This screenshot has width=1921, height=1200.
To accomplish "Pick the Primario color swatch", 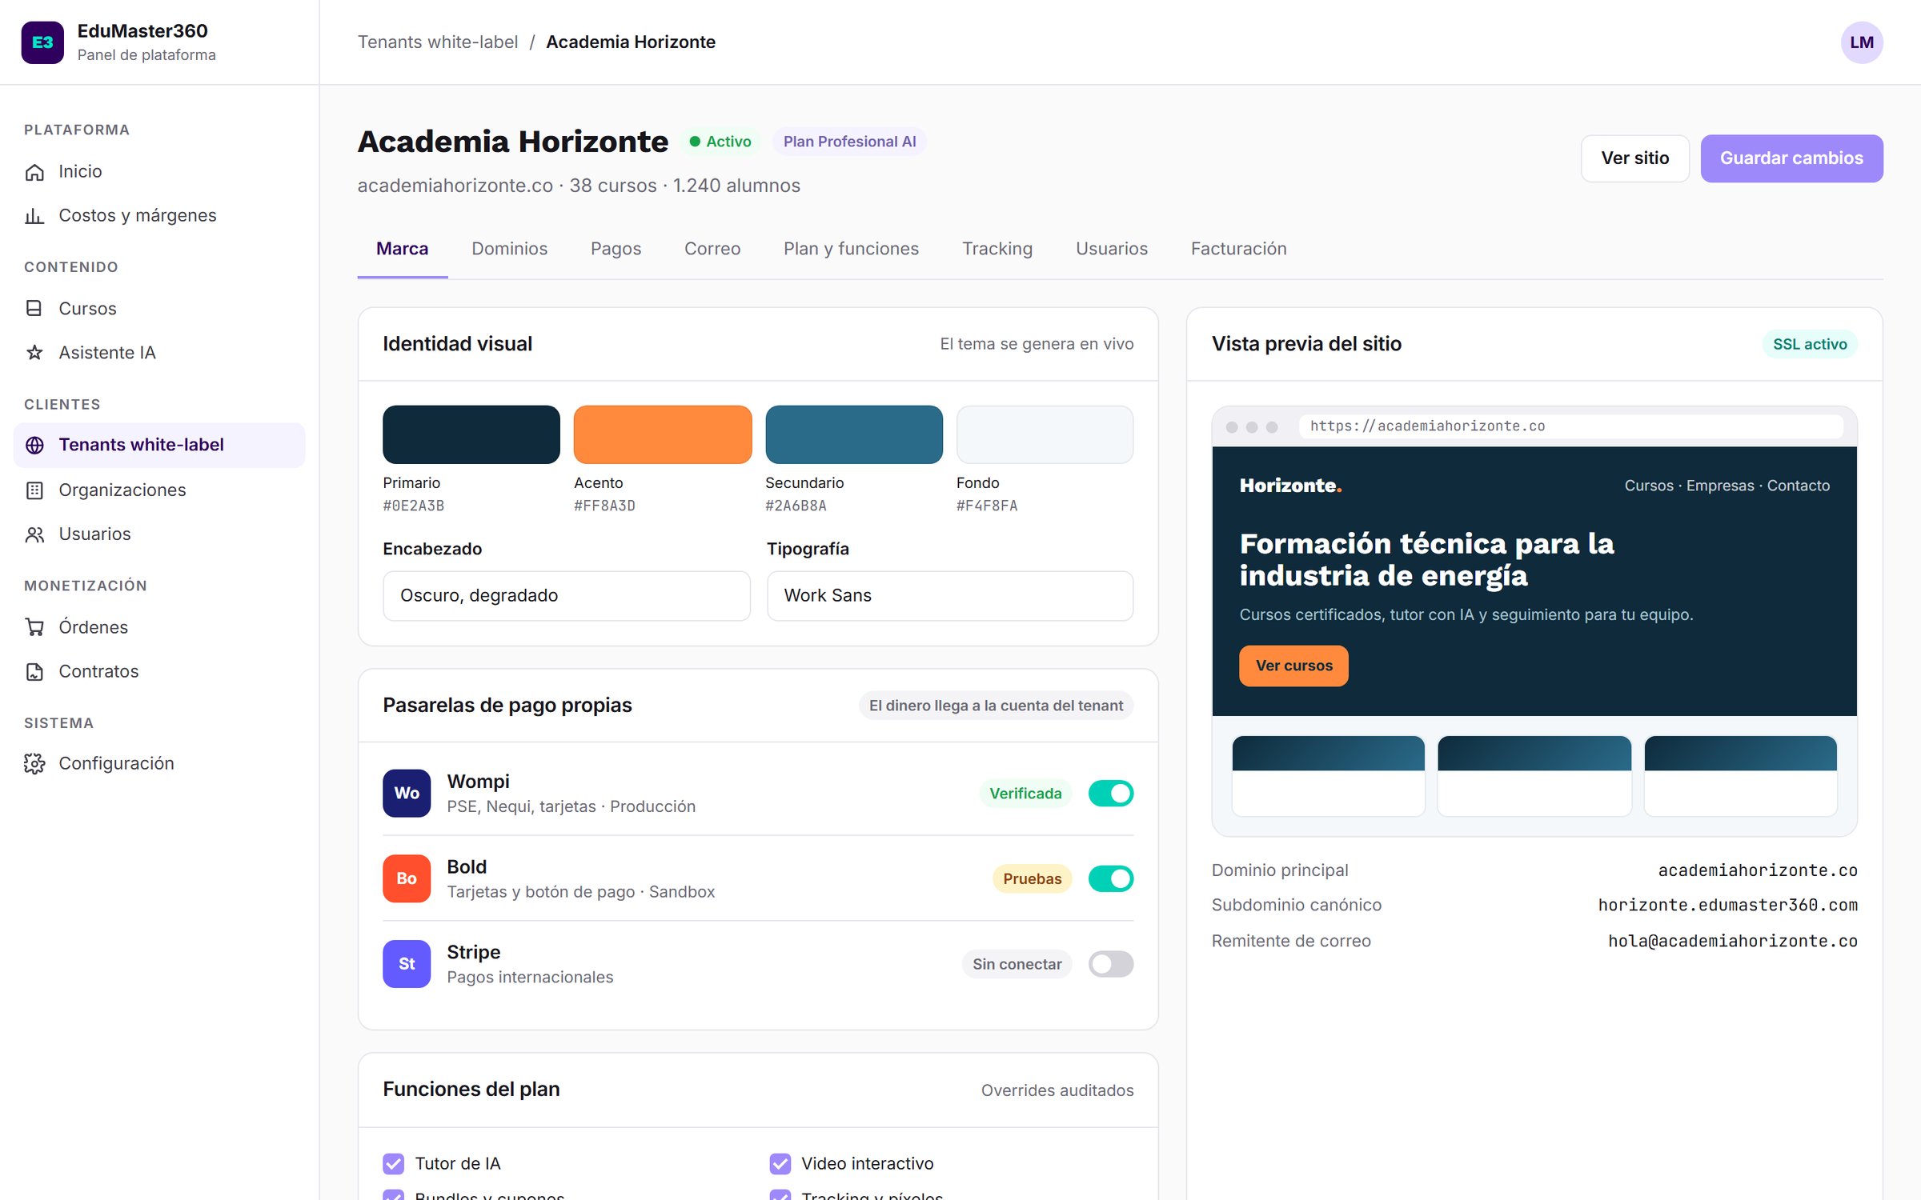I will point(471,434).
